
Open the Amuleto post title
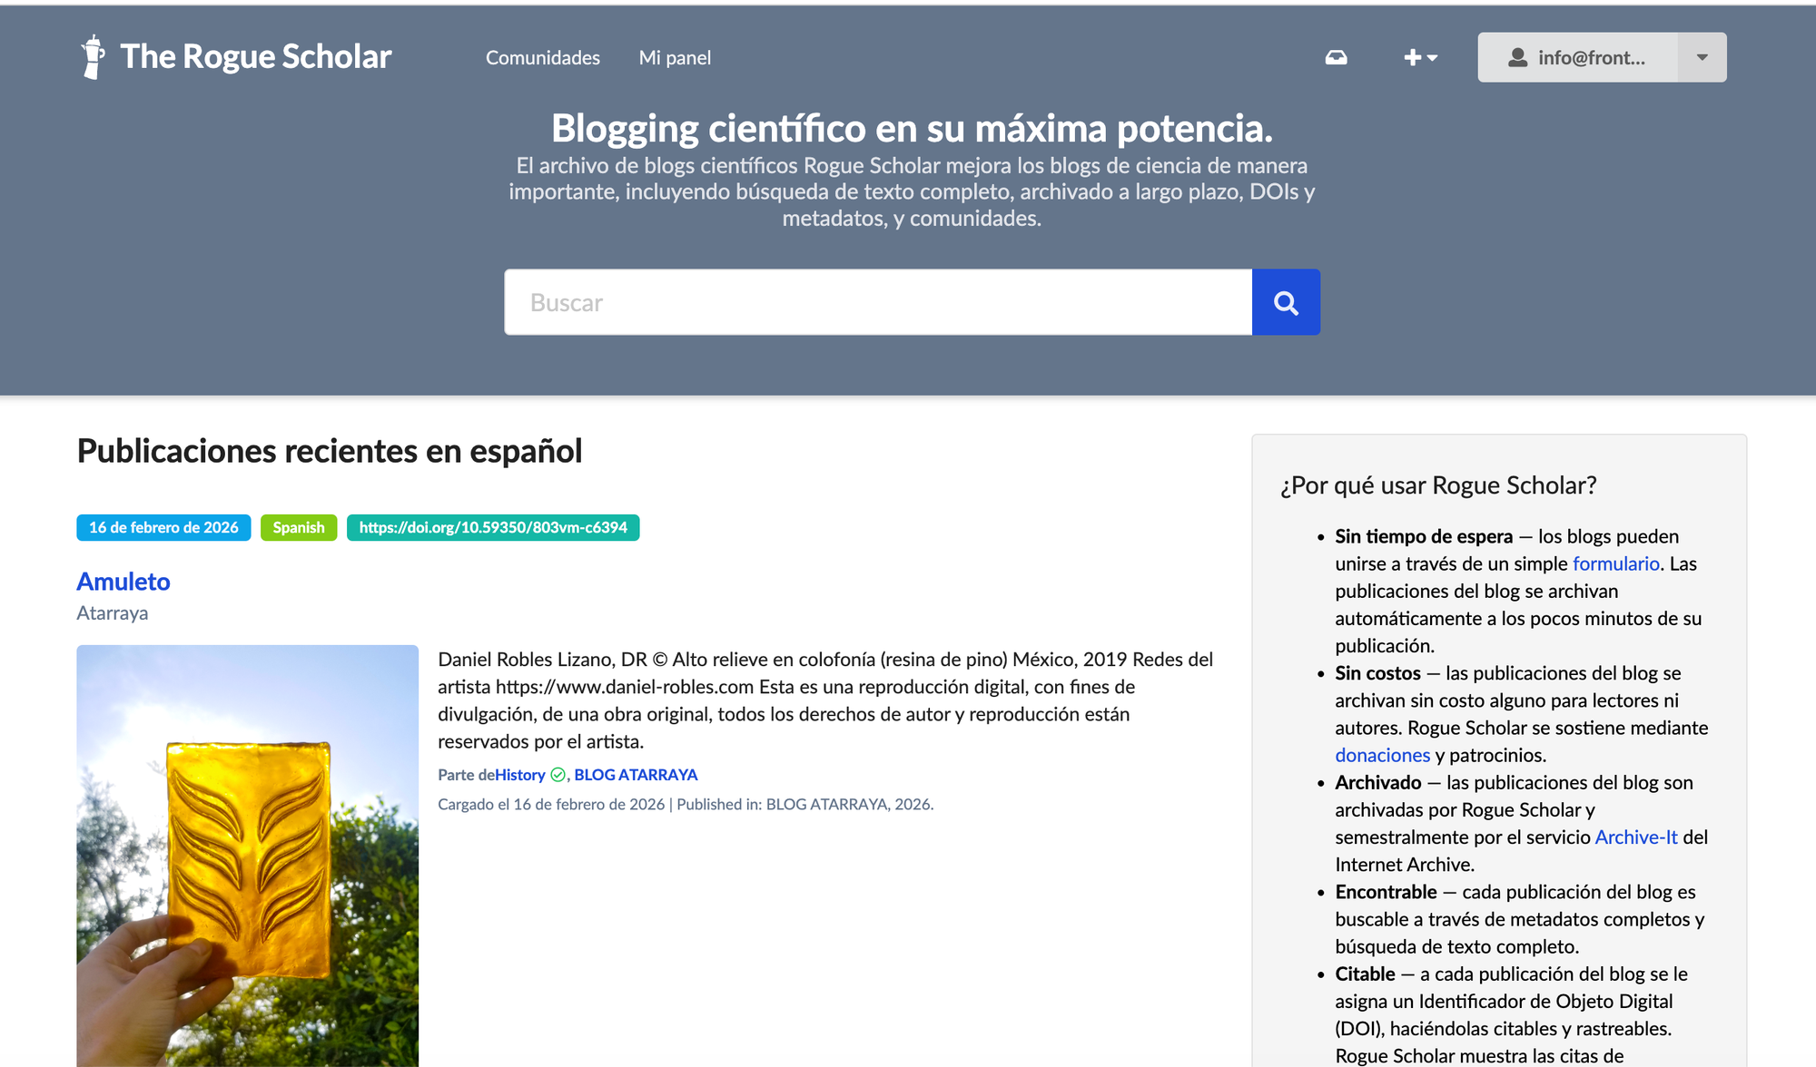click(123, 581)
